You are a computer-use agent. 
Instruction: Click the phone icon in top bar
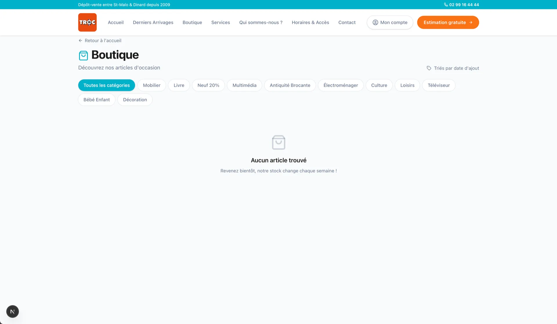coord(446,5)
